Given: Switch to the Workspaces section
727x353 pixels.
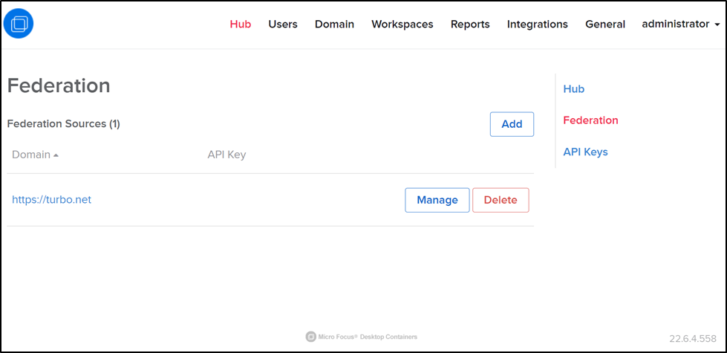Looking at the screenshot, I should click(402, 24).
